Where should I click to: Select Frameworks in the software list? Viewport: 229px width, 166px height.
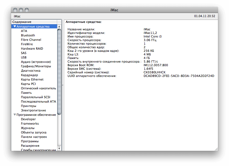[30, 124]
